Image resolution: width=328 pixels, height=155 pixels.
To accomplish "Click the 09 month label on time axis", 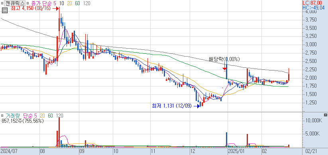I will [x=82, y=151].
